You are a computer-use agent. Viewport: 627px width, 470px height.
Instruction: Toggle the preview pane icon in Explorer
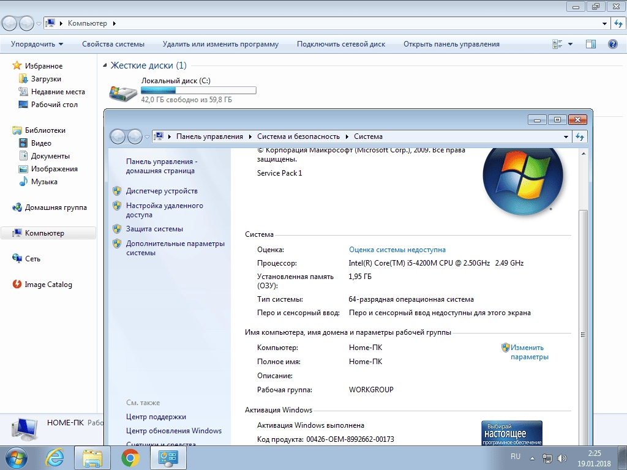(x=591, y=44)
